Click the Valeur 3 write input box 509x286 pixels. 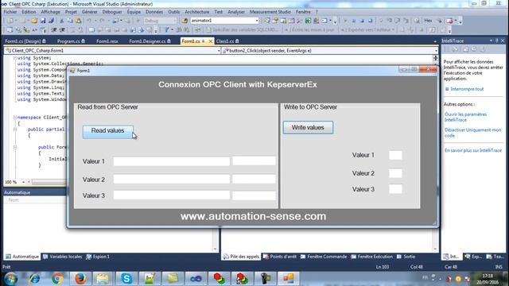395,189
